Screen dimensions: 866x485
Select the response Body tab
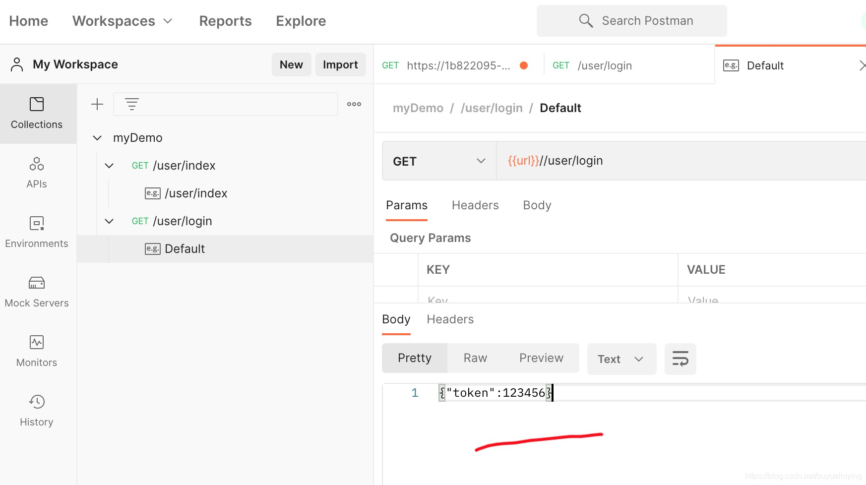(396, 319)
